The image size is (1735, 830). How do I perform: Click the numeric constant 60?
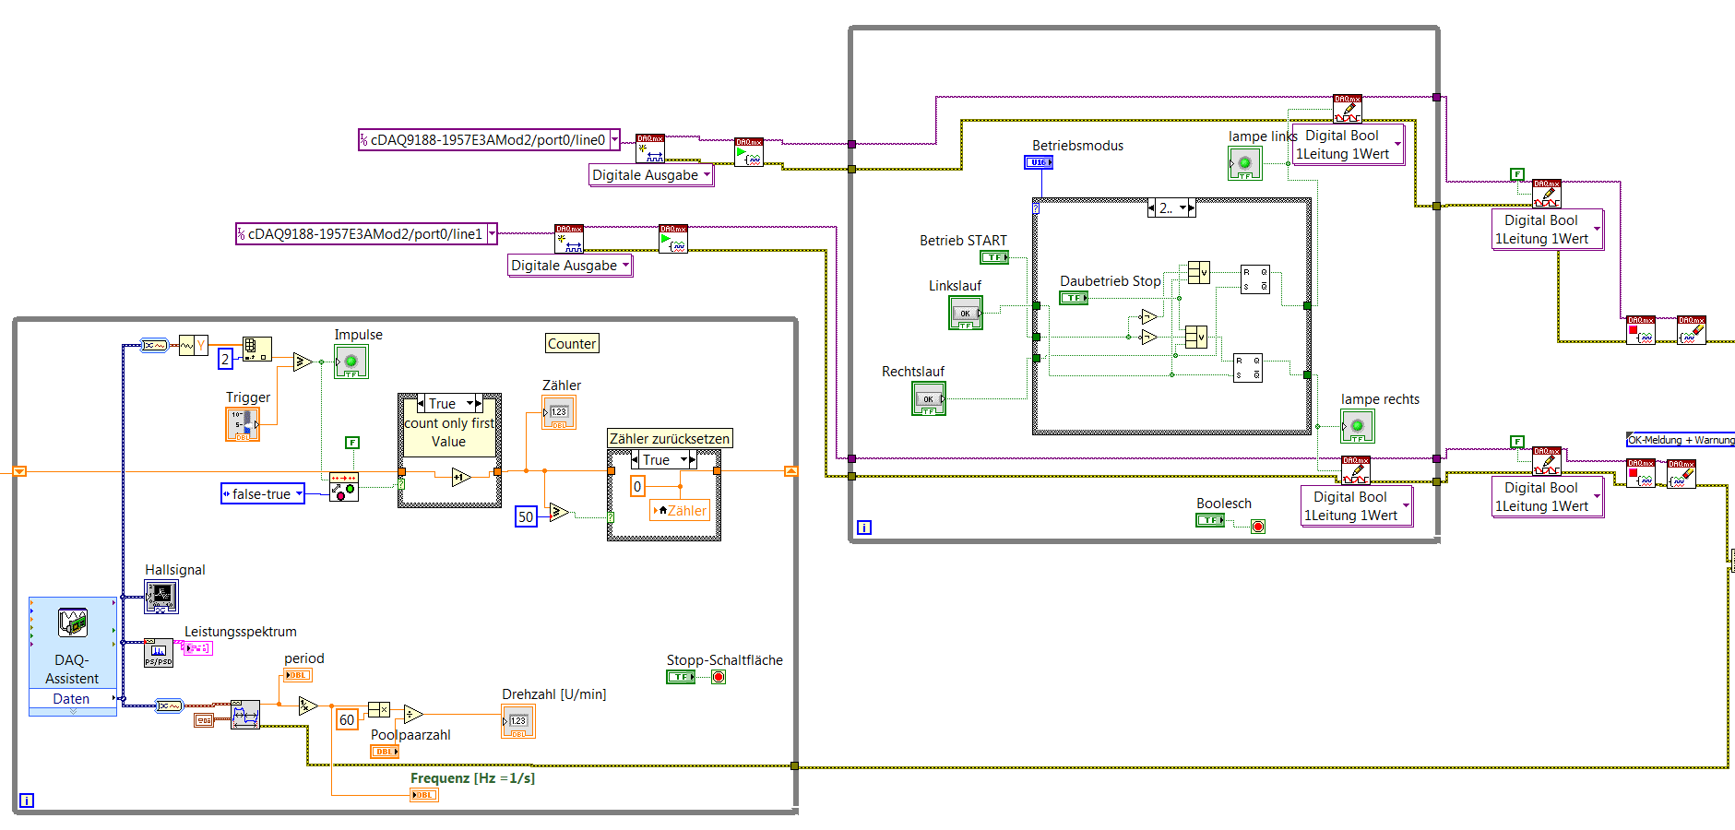[x=347, y=719]
